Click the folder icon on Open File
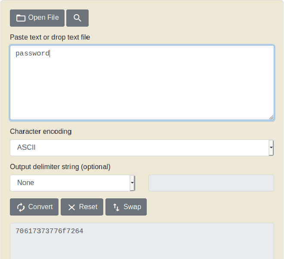Image resolution: width=284 pixels, height=259 pixels. [21, 18]
